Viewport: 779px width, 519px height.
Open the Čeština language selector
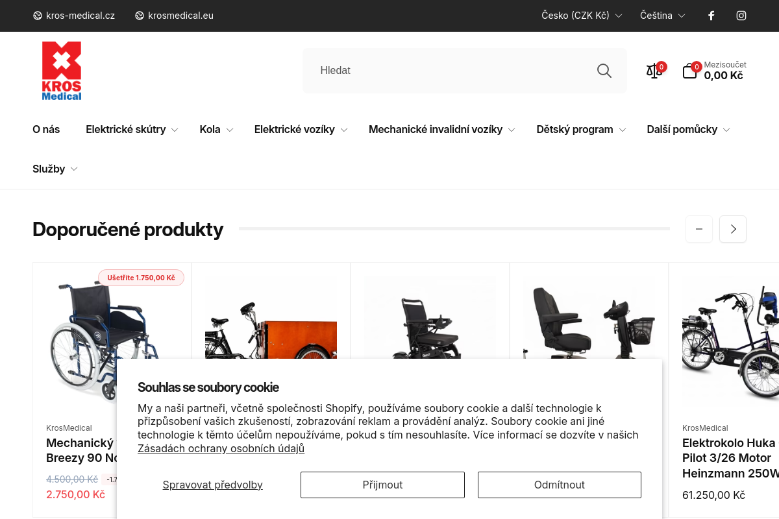(x=663, y=16)
